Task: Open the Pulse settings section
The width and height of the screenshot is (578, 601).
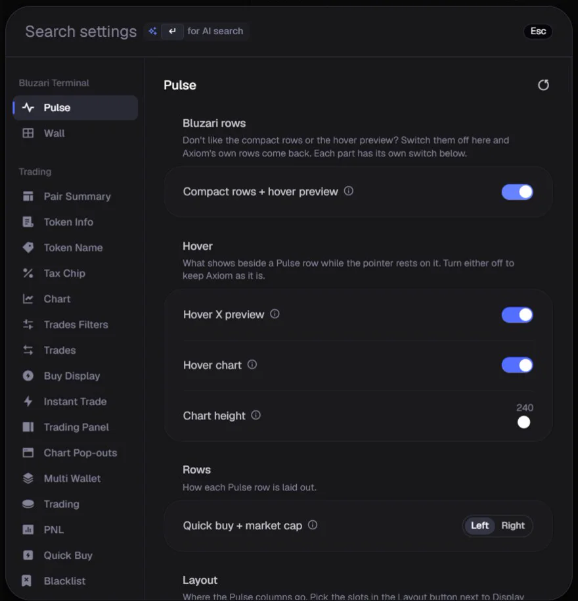Action: 76,108
